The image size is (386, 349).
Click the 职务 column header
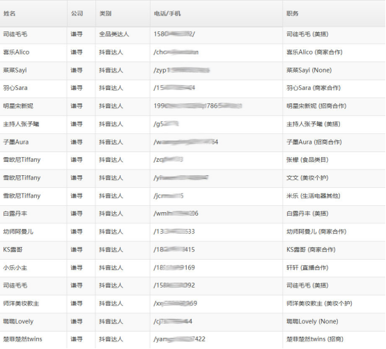293,13
